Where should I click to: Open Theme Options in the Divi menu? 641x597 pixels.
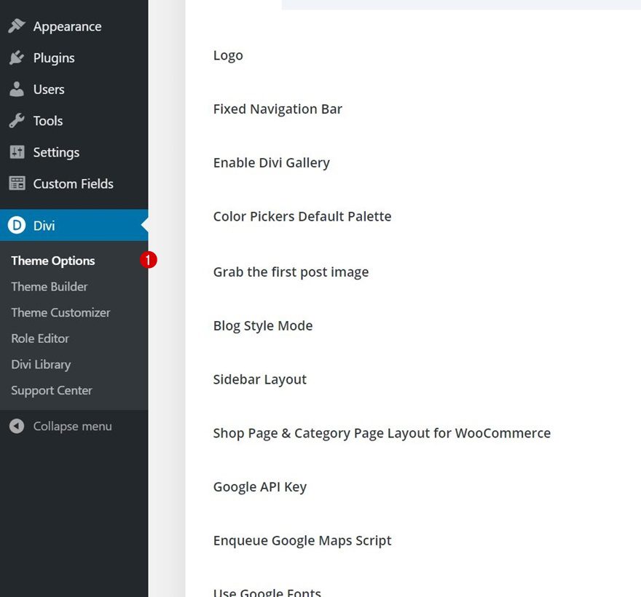tap(52, 260)
